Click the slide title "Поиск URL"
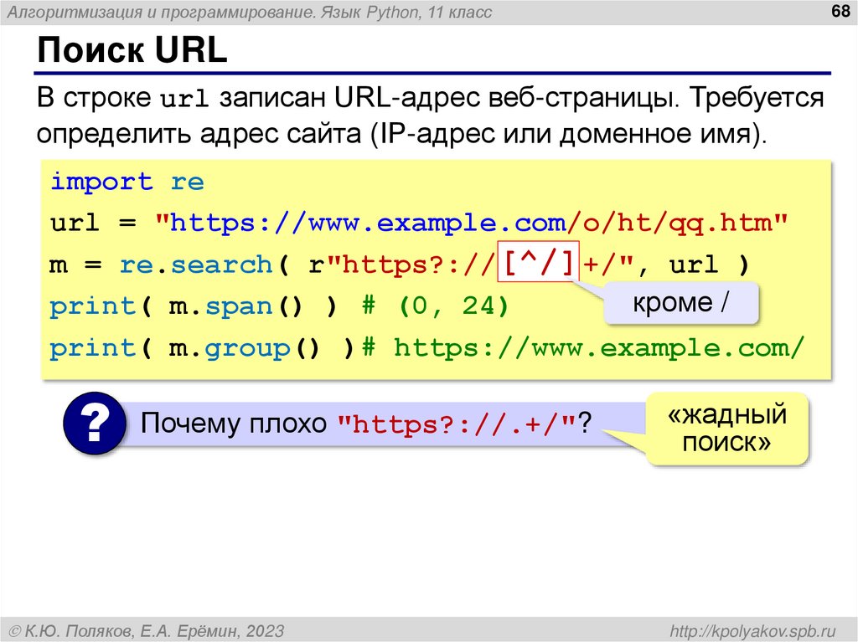Viewport: 858px width, 642px height. click(132, 50)
